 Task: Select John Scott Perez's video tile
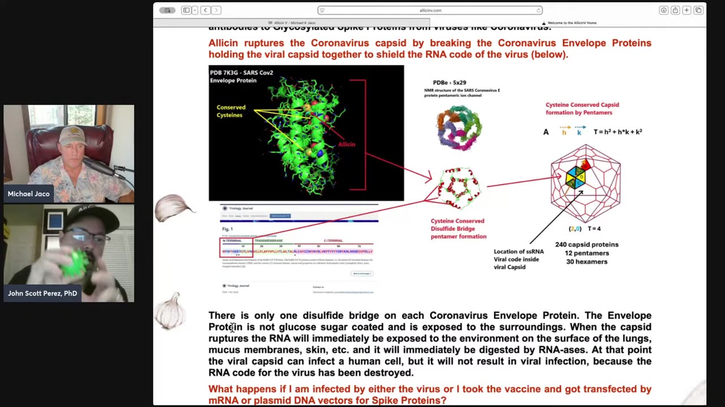[69, 253]
